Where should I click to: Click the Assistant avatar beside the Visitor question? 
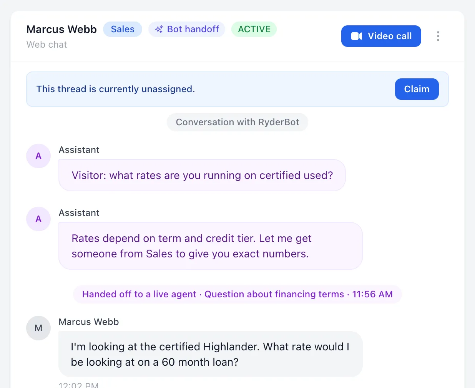[38, 156]
